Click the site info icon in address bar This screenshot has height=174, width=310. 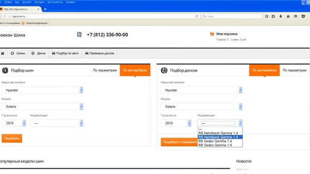(5, 16)
